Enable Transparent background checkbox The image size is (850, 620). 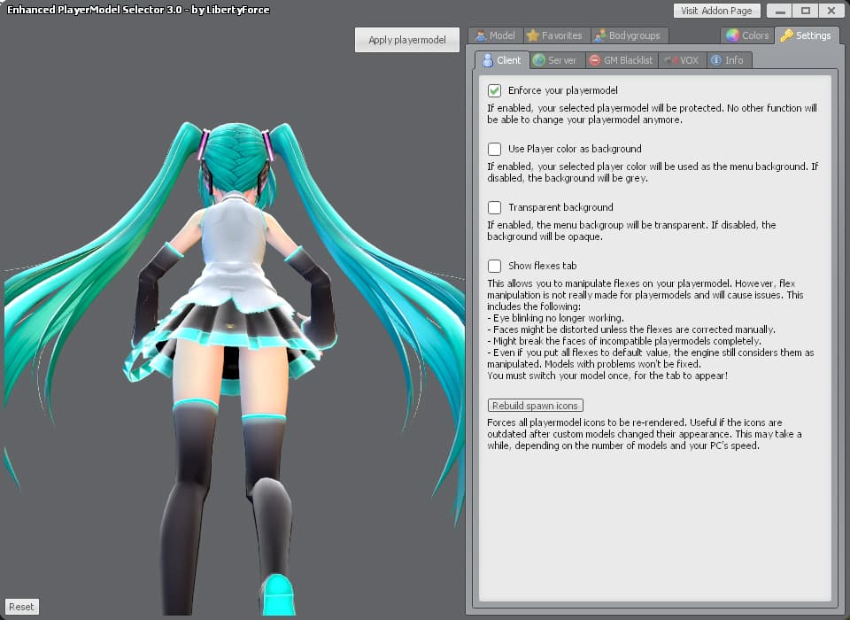(x=494, y=208)
